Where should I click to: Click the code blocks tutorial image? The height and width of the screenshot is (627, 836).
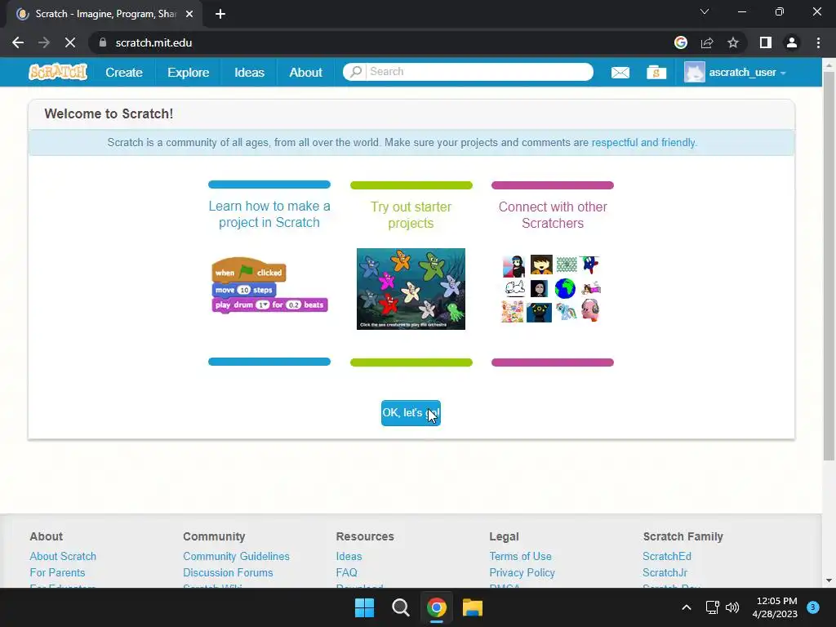tap(269, 286)
